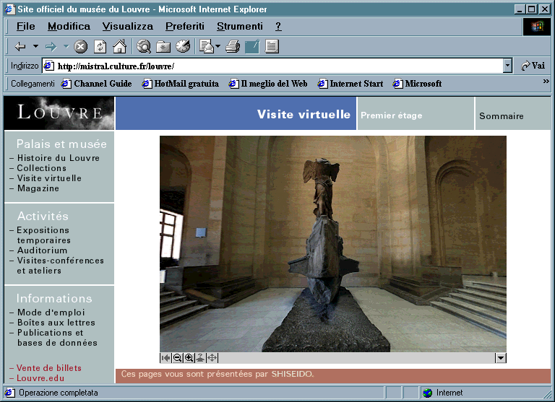555x402 pixels.
Task: Open the Magazine link
Action: coord(38,188)
